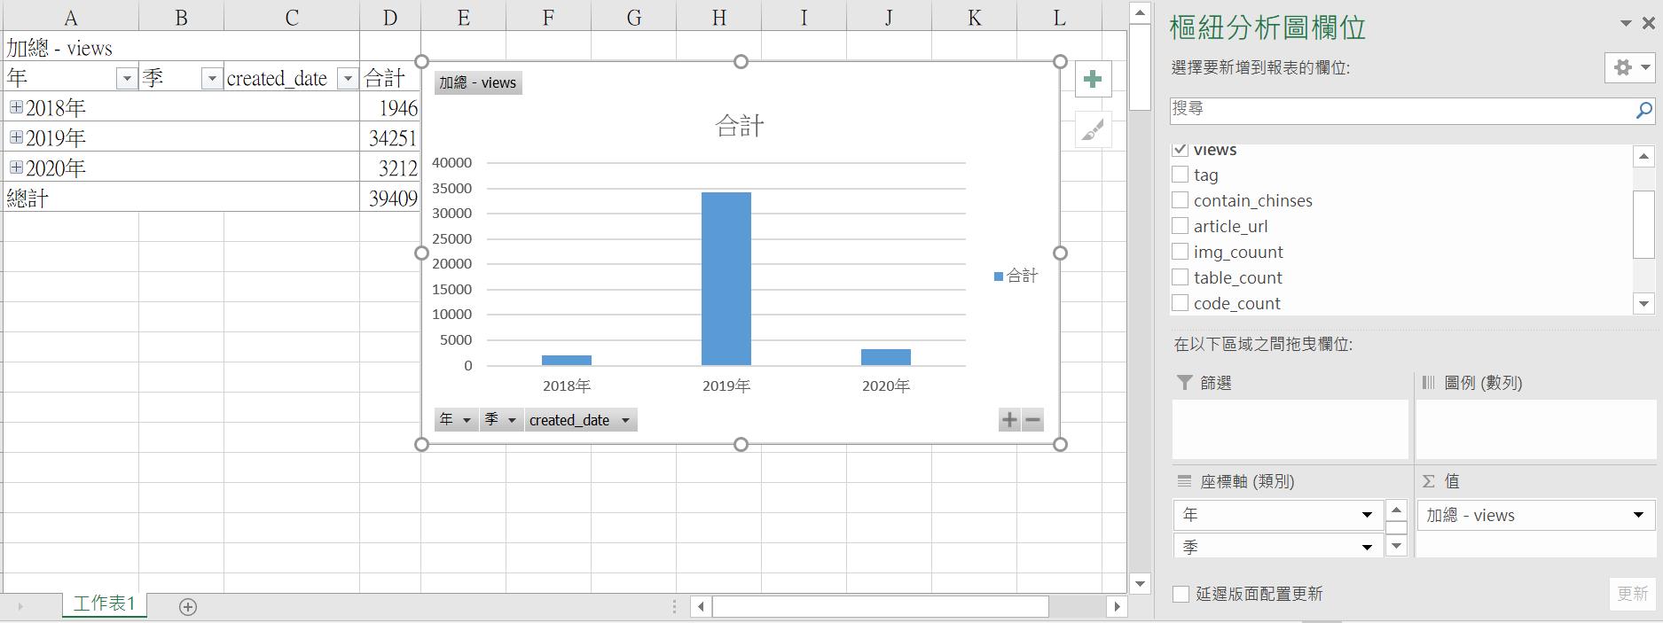Click 加總 - views chart field button

click(478, 82)
